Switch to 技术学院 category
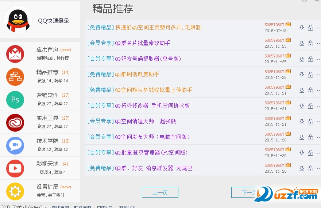 click(47, 141)
